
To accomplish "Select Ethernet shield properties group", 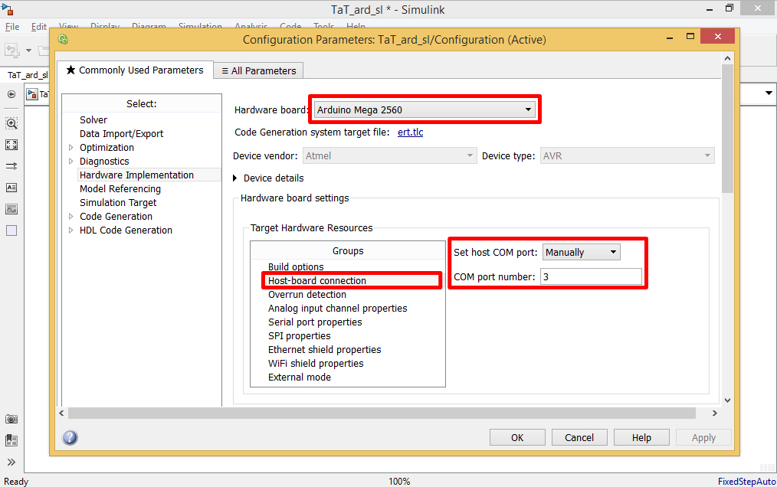I will click(x=325, y=350).
